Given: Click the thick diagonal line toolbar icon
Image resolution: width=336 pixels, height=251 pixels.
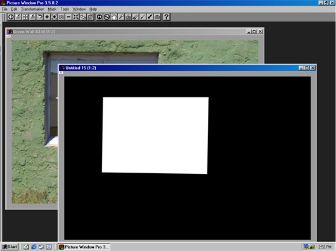Looking at the screenshot, I should 150,17.
